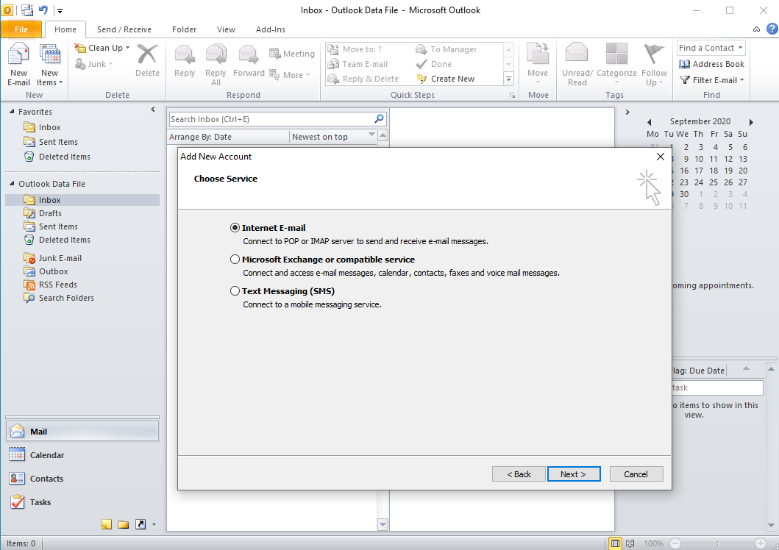779x550 pixels.
Task: Click the Forward icon
Action: [249, 54]
